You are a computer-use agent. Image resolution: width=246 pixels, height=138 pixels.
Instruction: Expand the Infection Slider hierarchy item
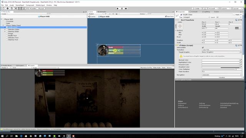5,30
